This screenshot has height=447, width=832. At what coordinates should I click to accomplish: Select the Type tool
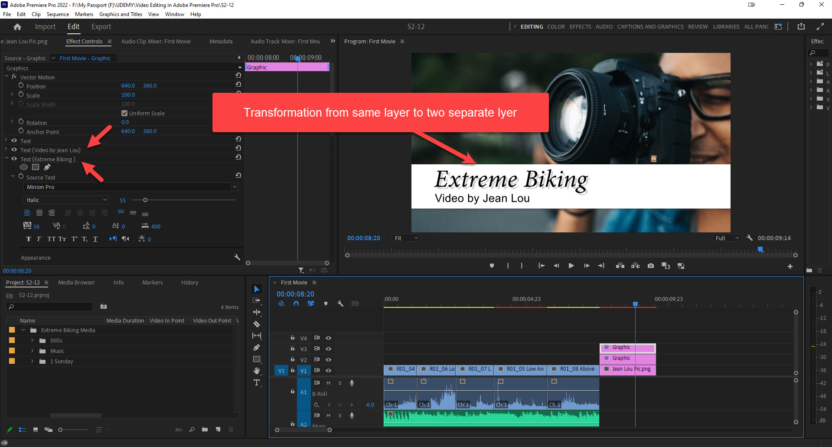[257, 383]
